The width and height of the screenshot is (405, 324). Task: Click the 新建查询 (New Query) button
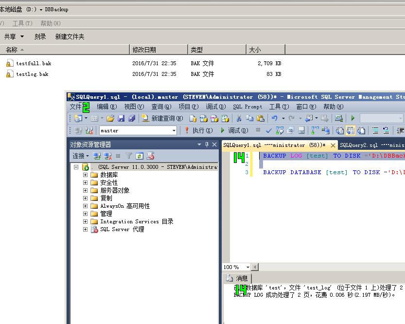pyautogui.click(x=162, y=118)
